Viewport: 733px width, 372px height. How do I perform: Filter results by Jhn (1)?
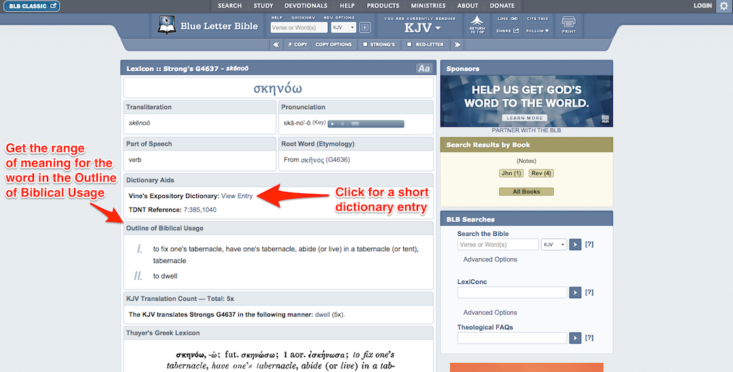tap(511, 173)
